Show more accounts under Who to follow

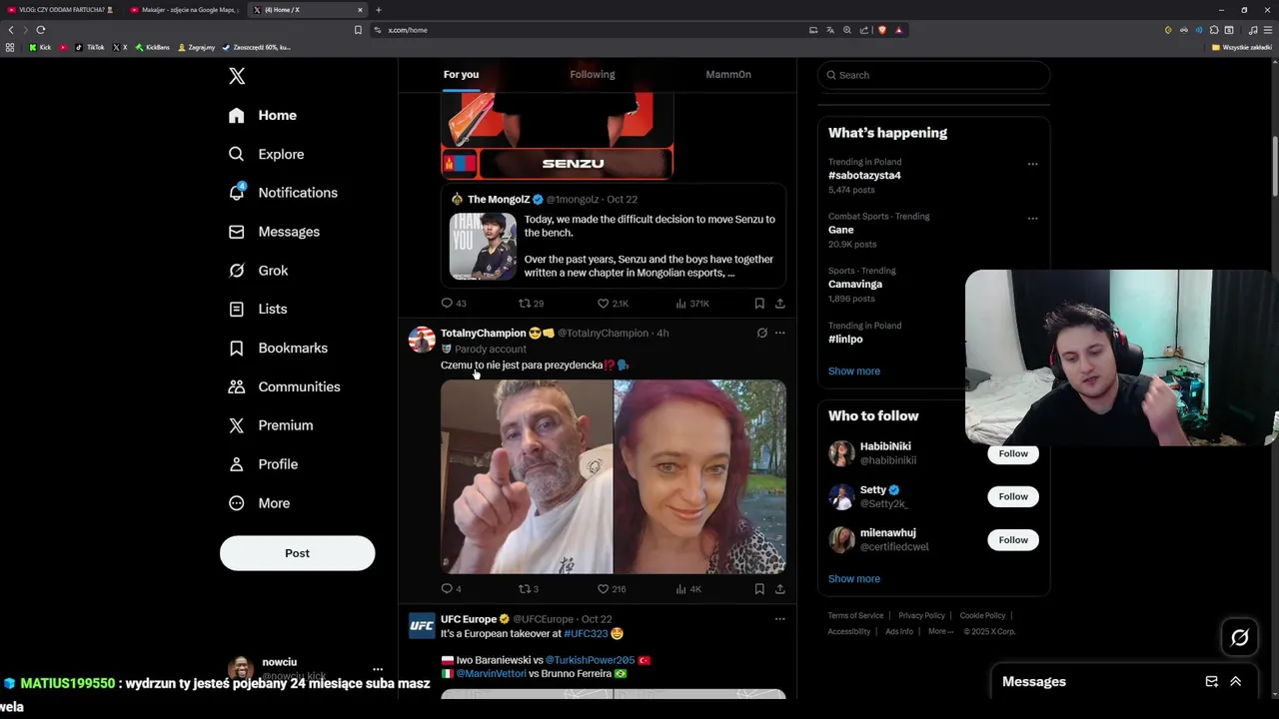[x=854, y=579]
